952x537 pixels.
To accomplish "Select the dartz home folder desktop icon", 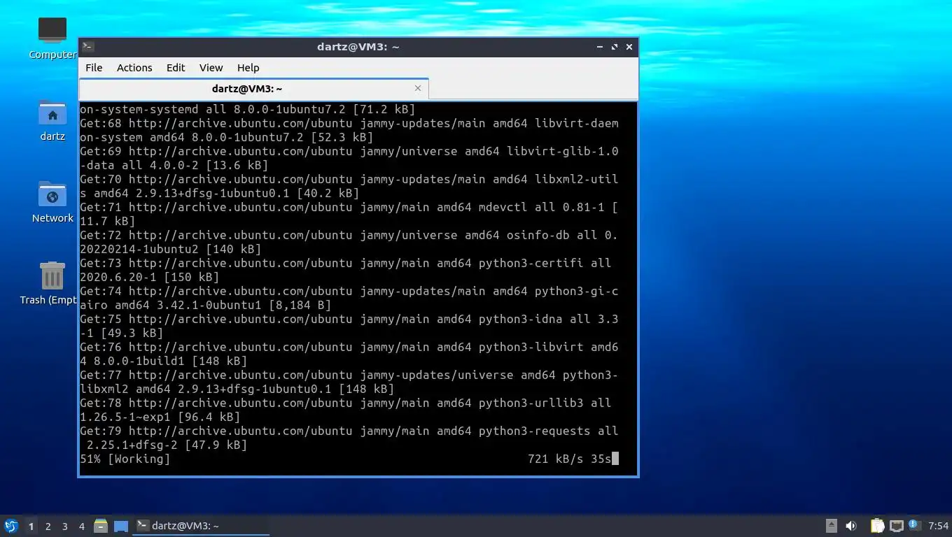I will [x=52, y=120].
